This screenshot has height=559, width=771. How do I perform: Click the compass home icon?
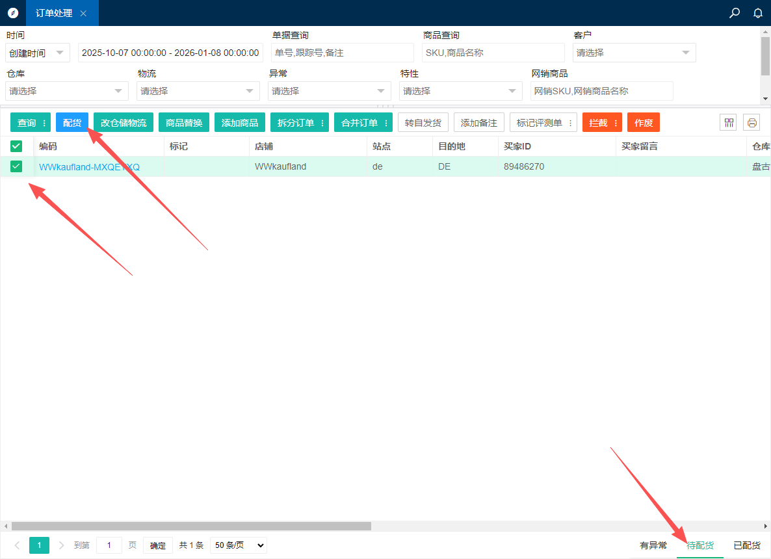tap(13, 13)
